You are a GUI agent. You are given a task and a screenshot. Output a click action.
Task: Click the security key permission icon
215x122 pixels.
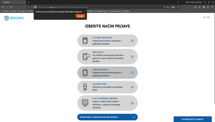click(x=35, y=7)
